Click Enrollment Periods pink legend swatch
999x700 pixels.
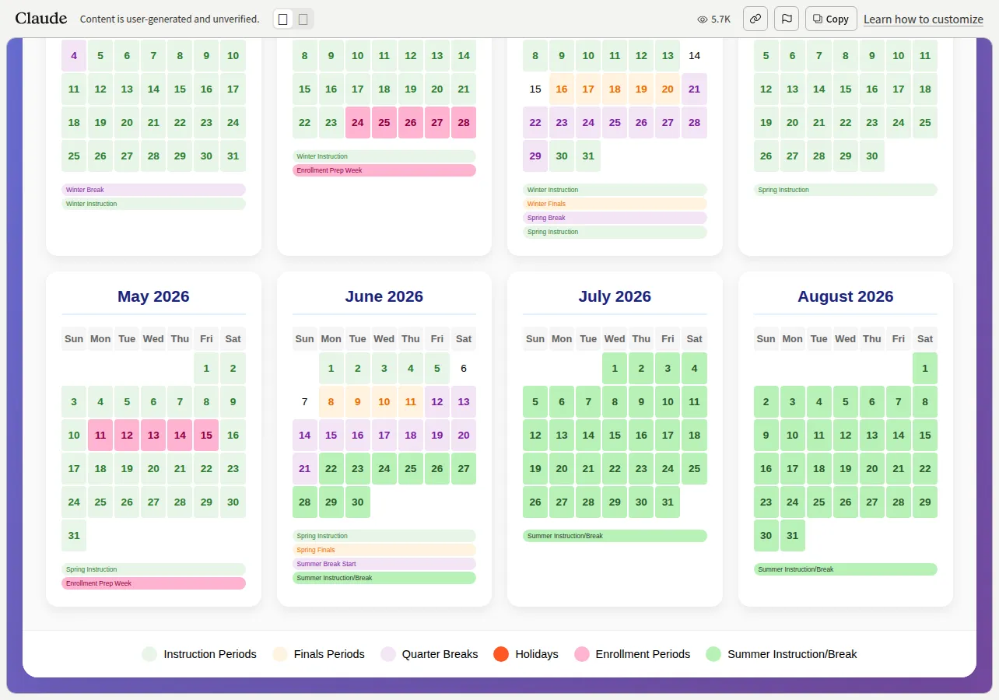(x=581, y=654)
